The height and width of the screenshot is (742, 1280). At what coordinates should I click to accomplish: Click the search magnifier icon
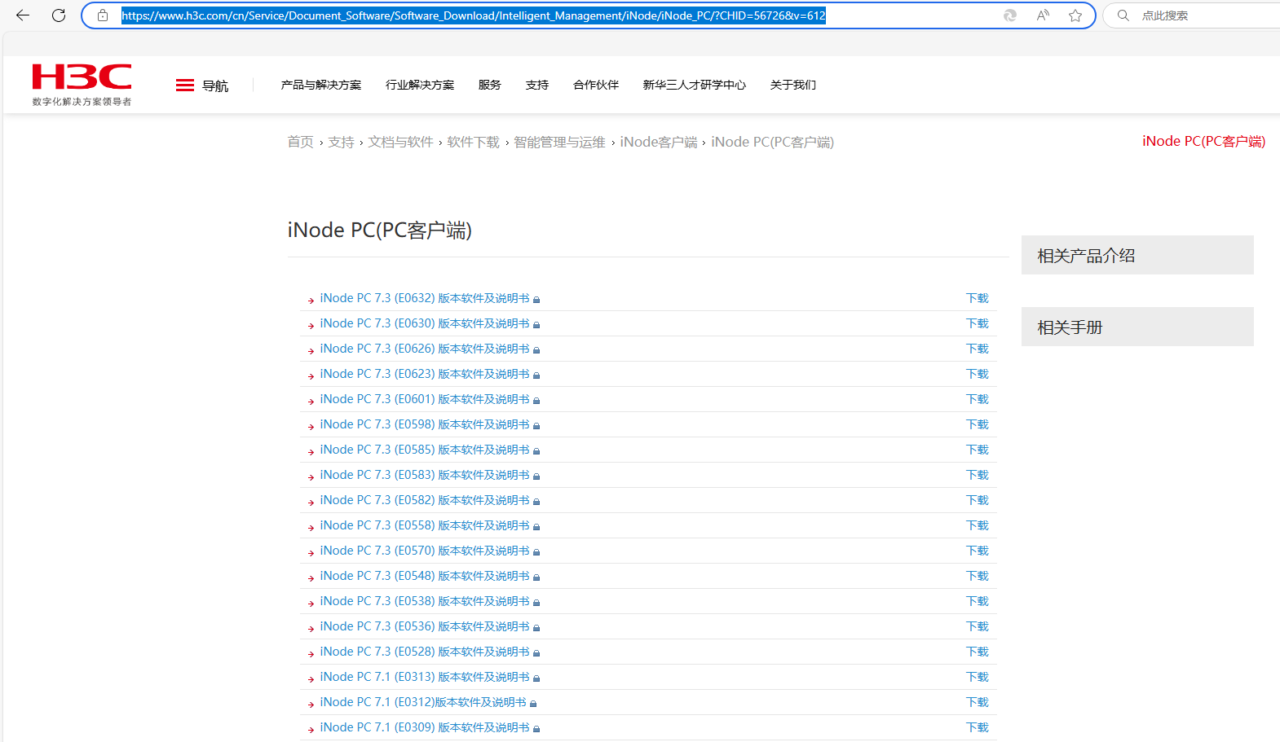[1123, 15]
